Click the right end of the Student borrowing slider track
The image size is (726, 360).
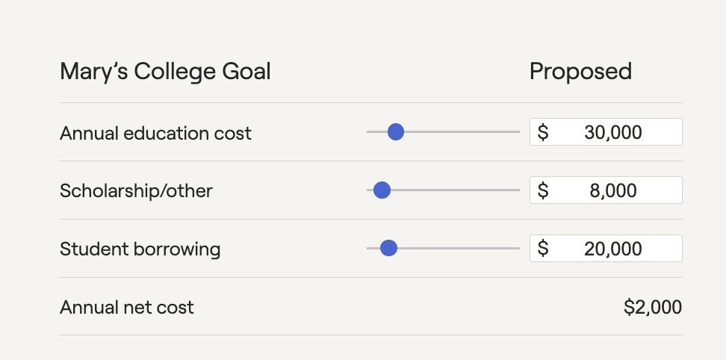pyautogui.click(x=517, y=248)
